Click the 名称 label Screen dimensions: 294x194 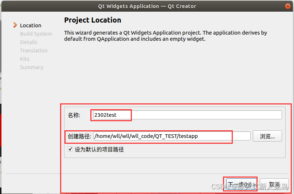tap(74, 115)
